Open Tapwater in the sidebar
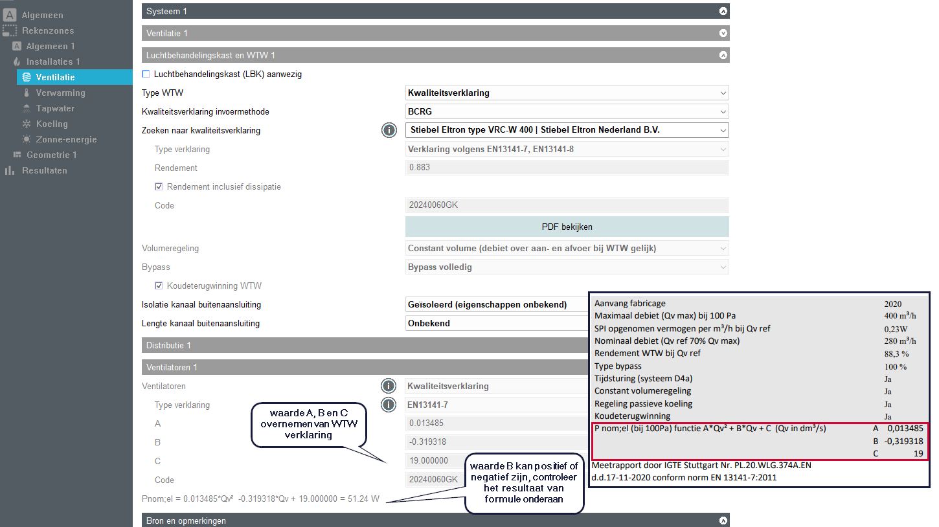Screen dimensions: 939x527 tap(55, 108)
